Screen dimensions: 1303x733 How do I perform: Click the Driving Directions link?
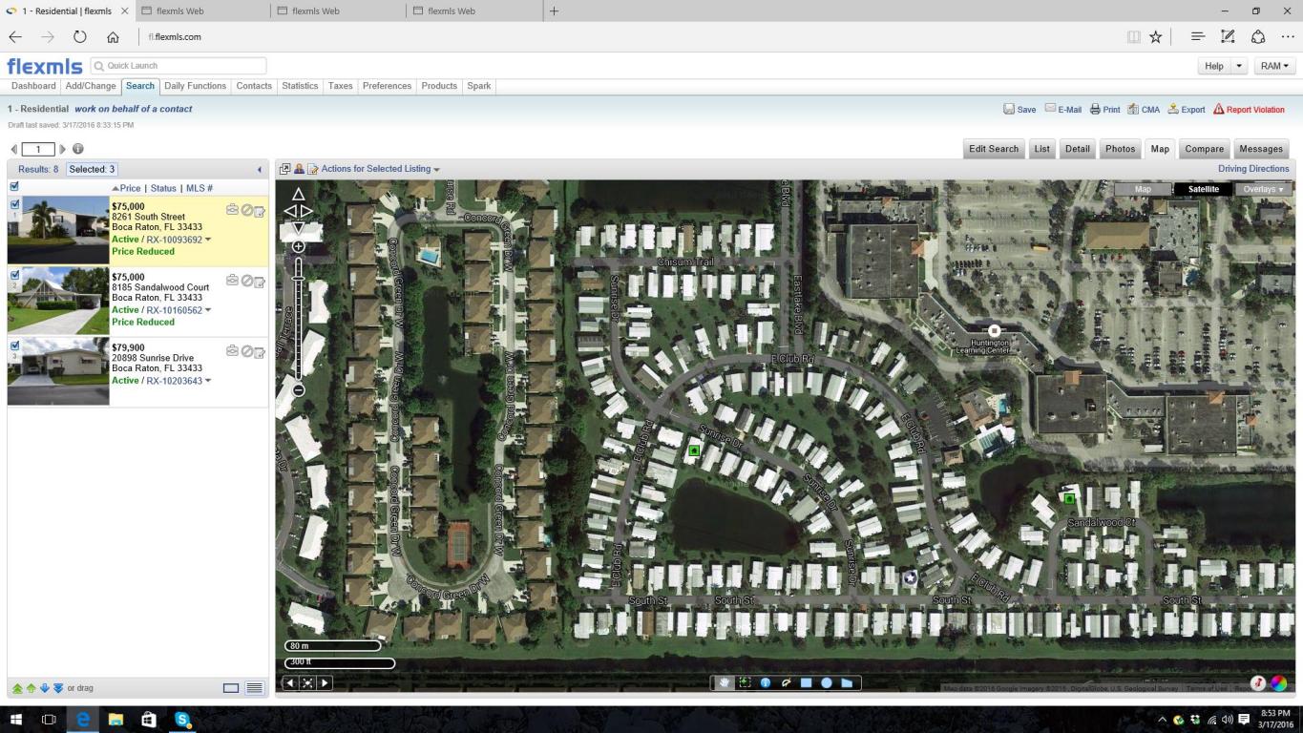[1252, 169]
